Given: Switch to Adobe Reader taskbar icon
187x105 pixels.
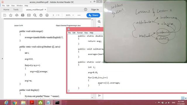Looking at the screenshot, I should (x=32, y=102).
